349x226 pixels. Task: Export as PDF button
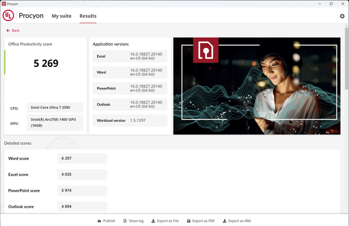click(201, 221)
